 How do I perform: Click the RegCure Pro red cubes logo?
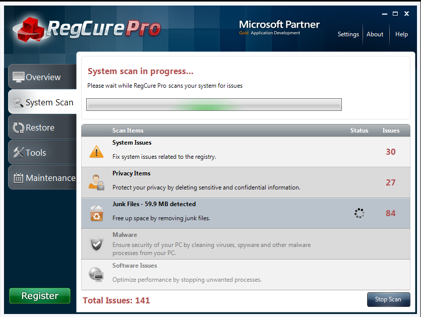click(31, 30)
